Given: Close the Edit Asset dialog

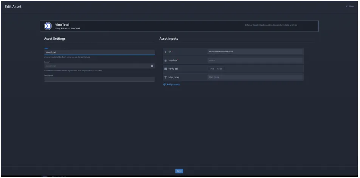Looking at the screenshot, I should (350, 6).
